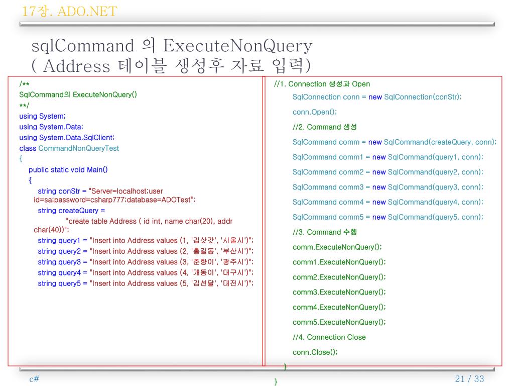
Task: Click the 'conn.Close();' line
Action: (315, 352)
